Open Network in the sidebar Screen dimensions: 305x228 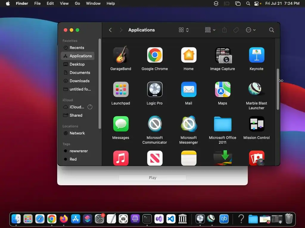tap(78, 133)
